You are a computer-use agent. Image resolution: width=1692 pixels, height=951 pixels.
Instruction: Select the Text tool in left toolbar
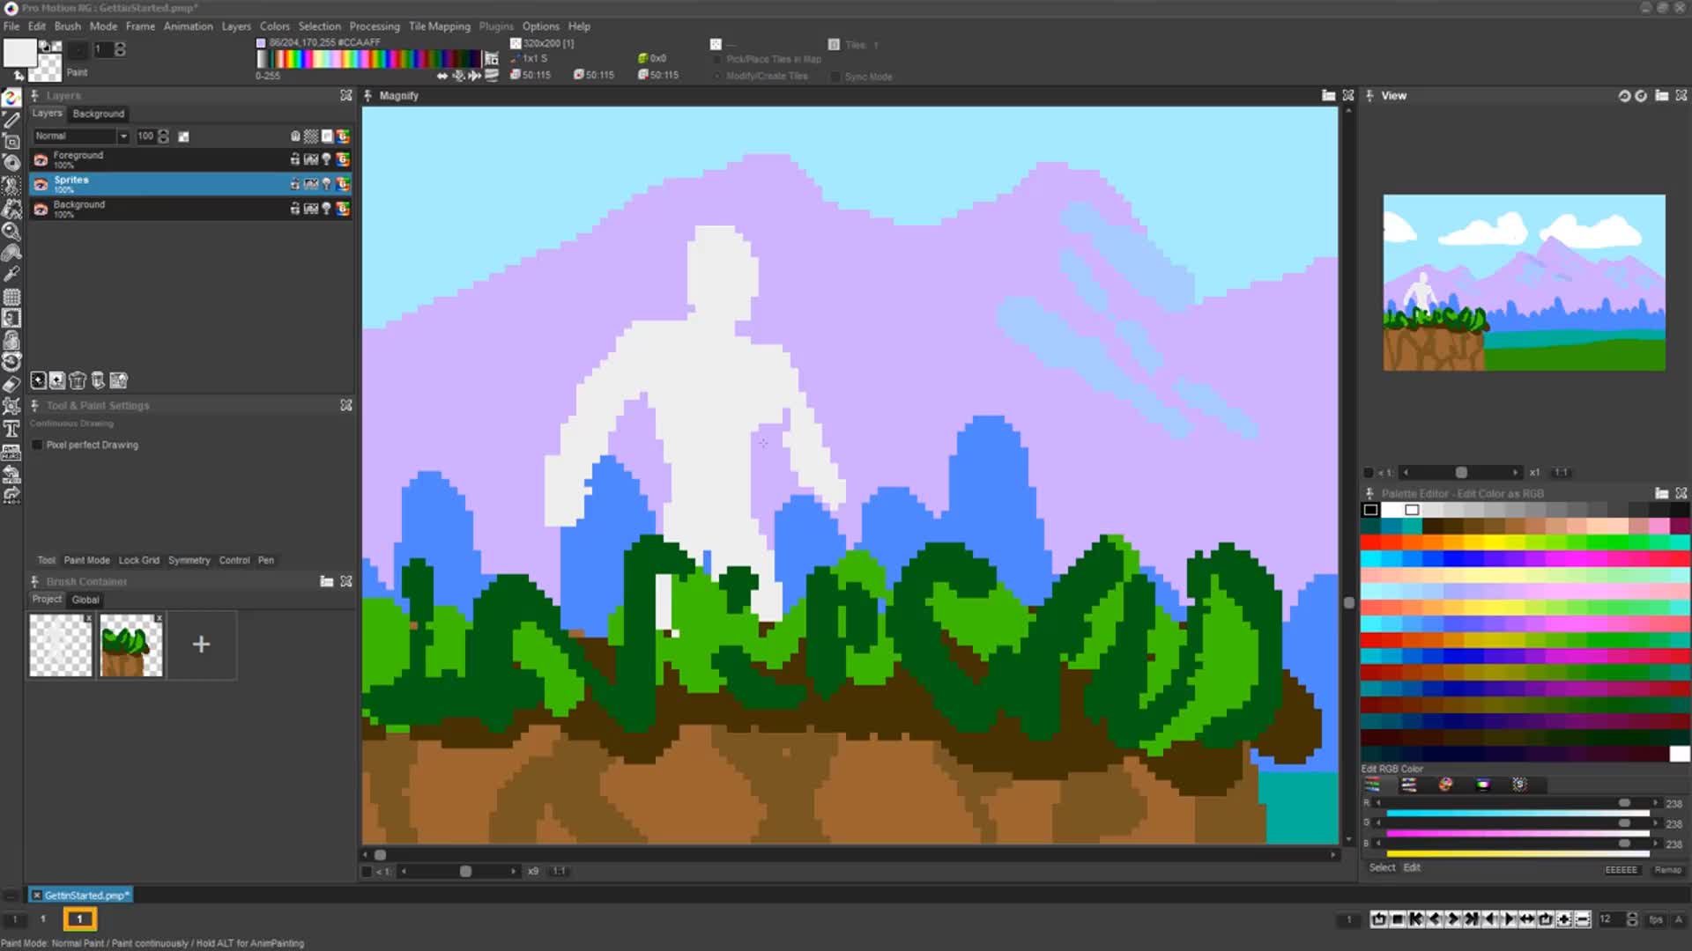11,429
